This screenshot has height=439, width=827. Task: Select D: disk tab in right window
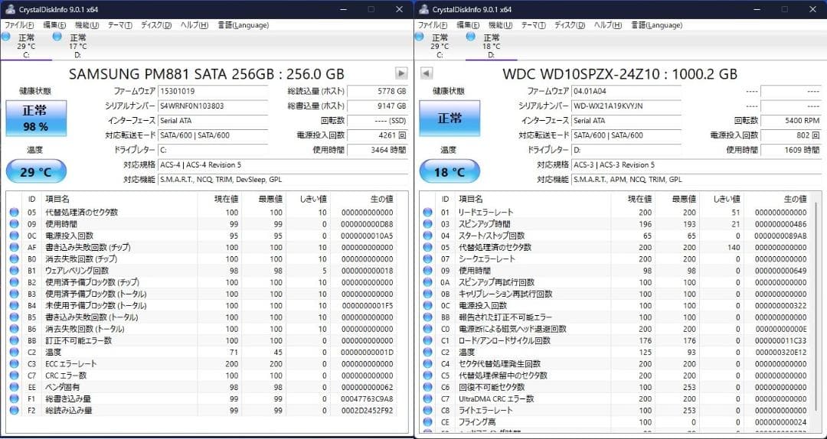(491, 46)
